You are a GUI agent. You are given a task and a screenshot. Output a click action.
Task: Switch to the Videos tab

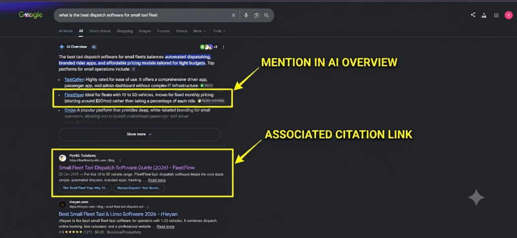181,31
